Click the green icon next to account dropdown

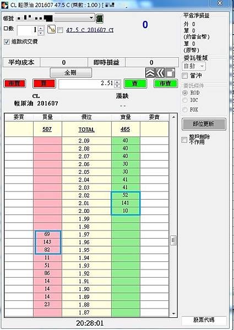pyautogui.click(x=100, y=19)
